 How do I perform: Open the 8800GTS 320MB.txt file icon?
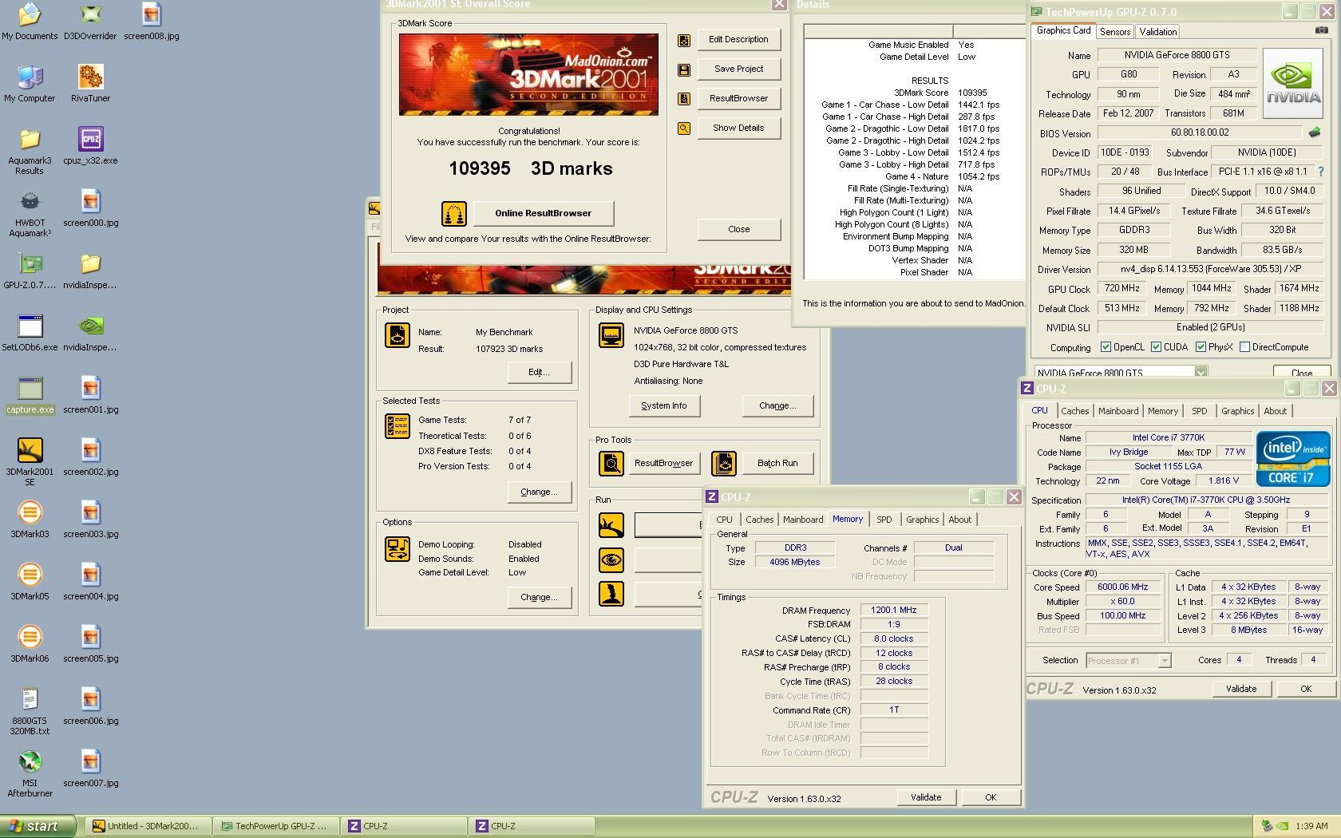click(30, 700)
